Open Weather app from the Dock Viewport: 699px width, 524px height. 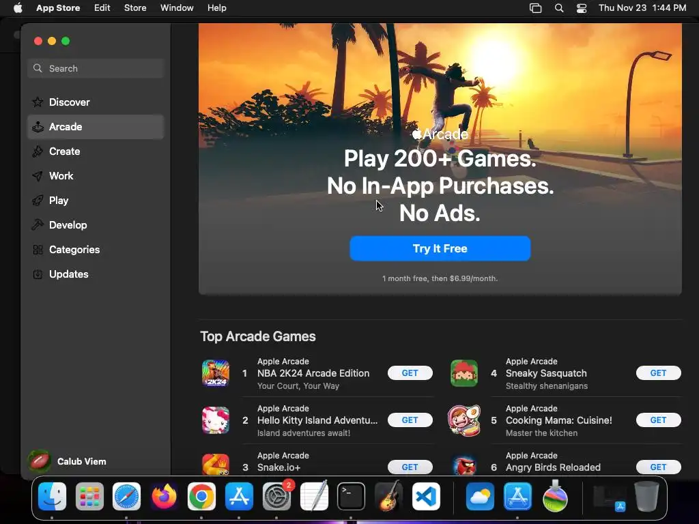(x=480, y=496)
